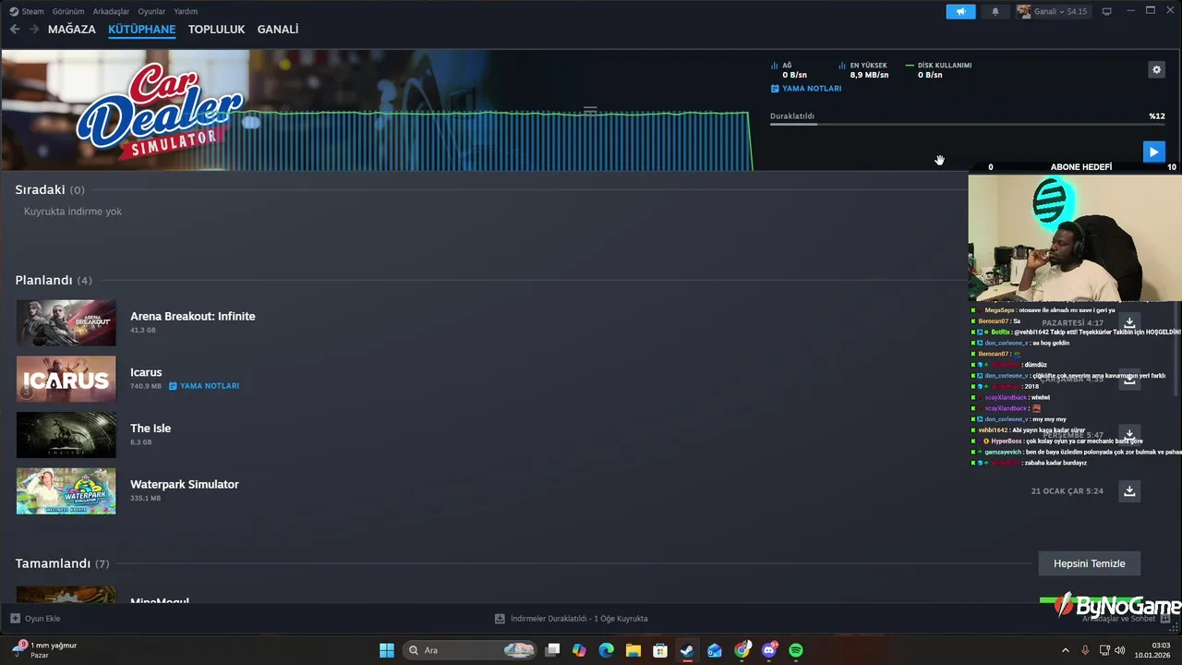Click the AĞ network speed indicator icon
The width and height of the screenshot is (1182, 665).
pos(775,66)
